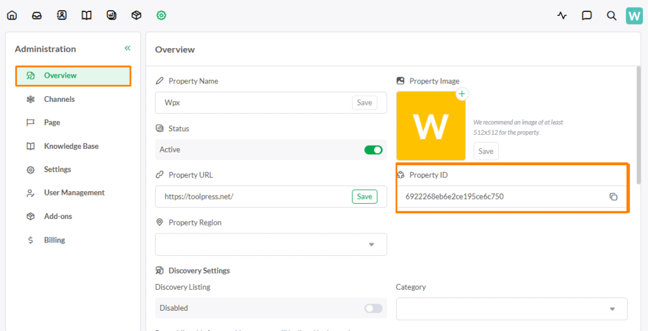Click the search magnifier icon
648x331 pixels.
tap(611, 16)
